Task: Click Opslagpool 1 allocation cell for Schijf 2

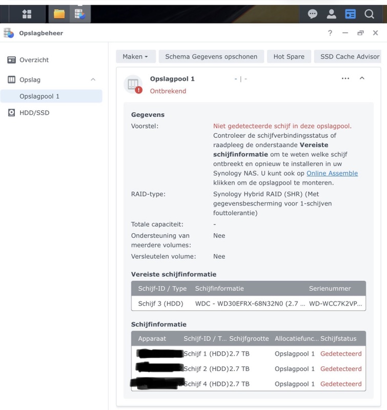Action: click(x=295, y=369)
